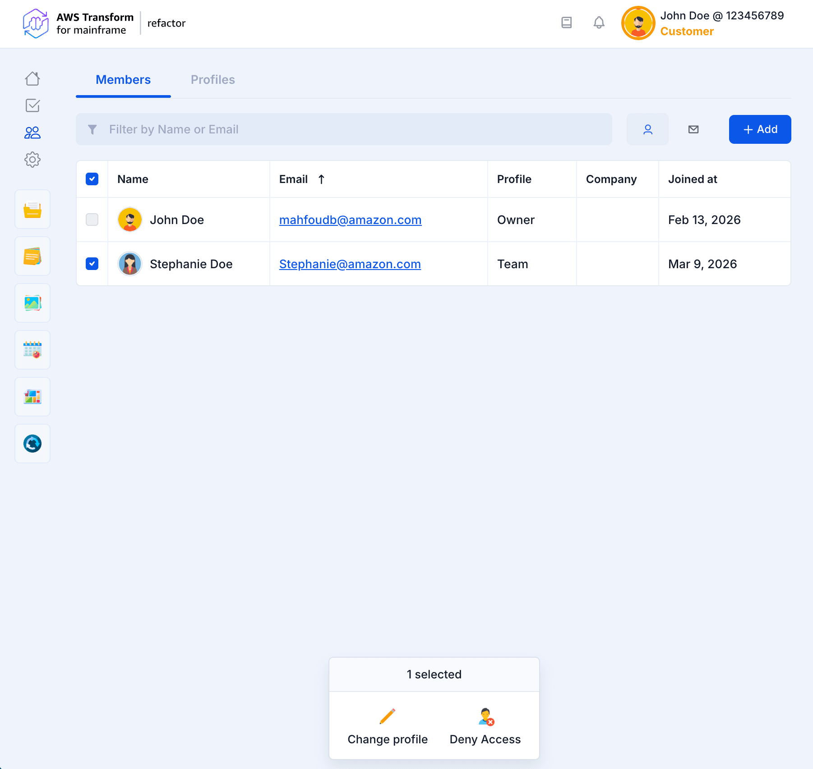The width and height of the screenshot is (813, 769).
Task: Uncheck the Stephanie Doe row checkbox
Action: 92,264
